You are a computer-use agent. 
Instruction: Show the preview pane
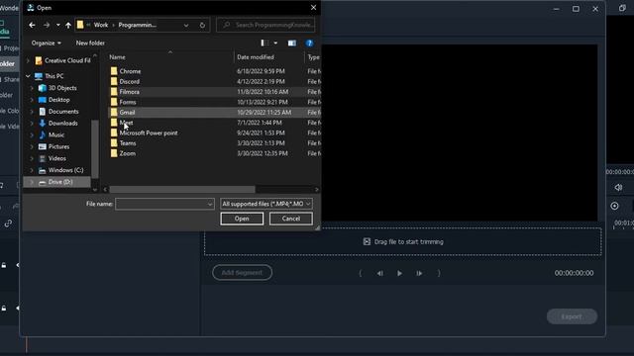292,43
